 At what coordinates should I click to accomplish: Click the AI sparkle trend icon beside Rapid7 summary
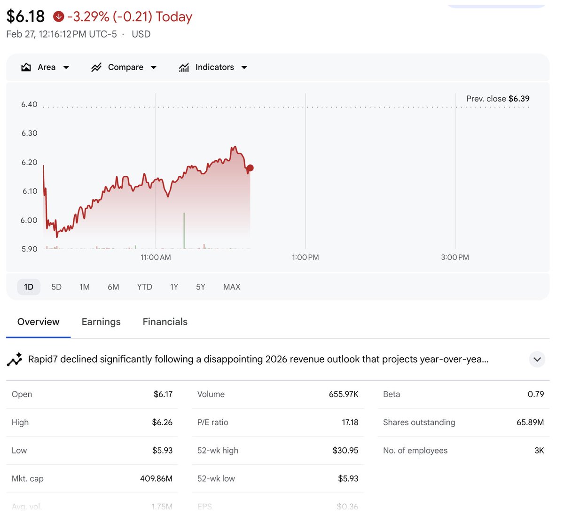coord(15,359)
